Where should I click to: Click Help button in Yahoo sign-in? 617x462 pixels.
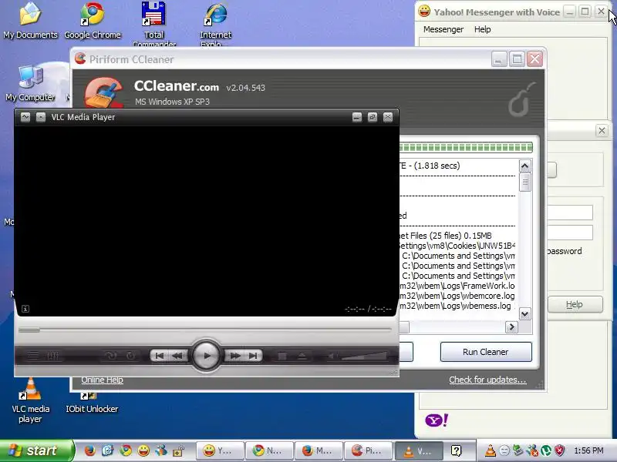[575, 304]
